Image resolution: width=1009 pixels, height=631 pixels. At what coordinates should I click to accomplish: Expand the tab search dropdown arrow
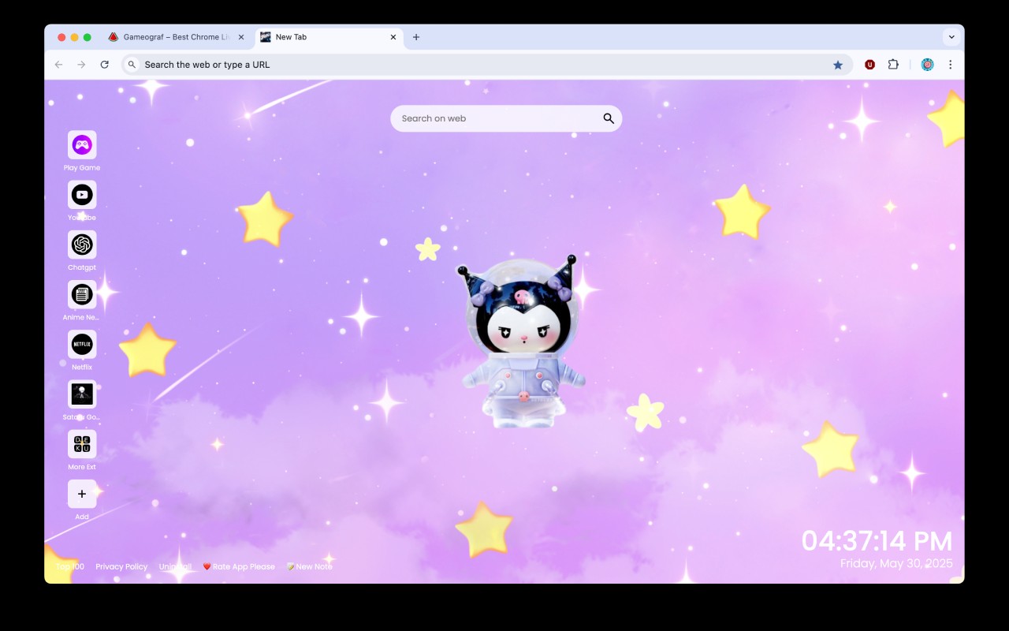point(951,37)
